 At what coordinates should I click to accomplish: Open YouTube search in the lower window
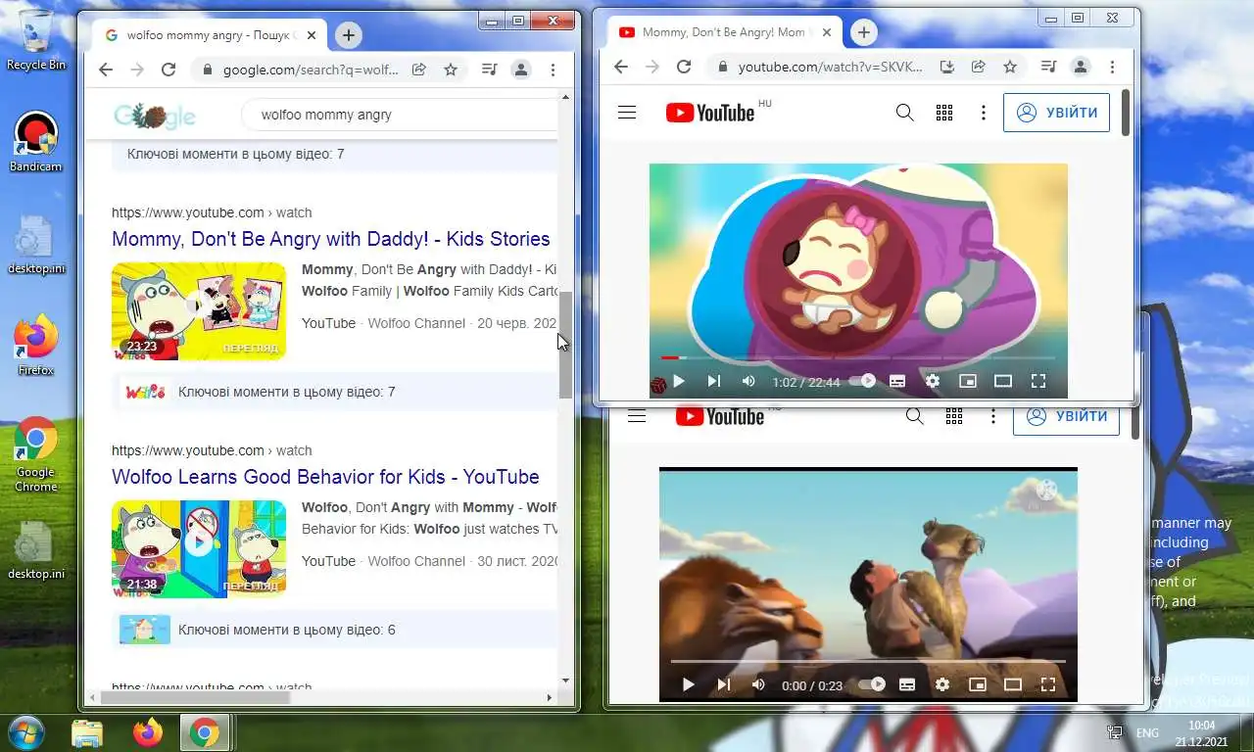point(915,416)
